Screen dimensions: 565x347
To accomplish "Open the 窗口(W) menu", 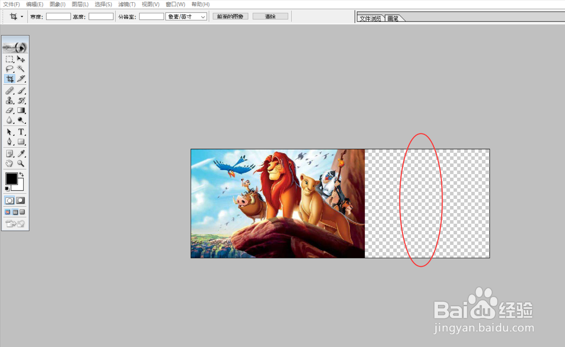I will (175, 4).
